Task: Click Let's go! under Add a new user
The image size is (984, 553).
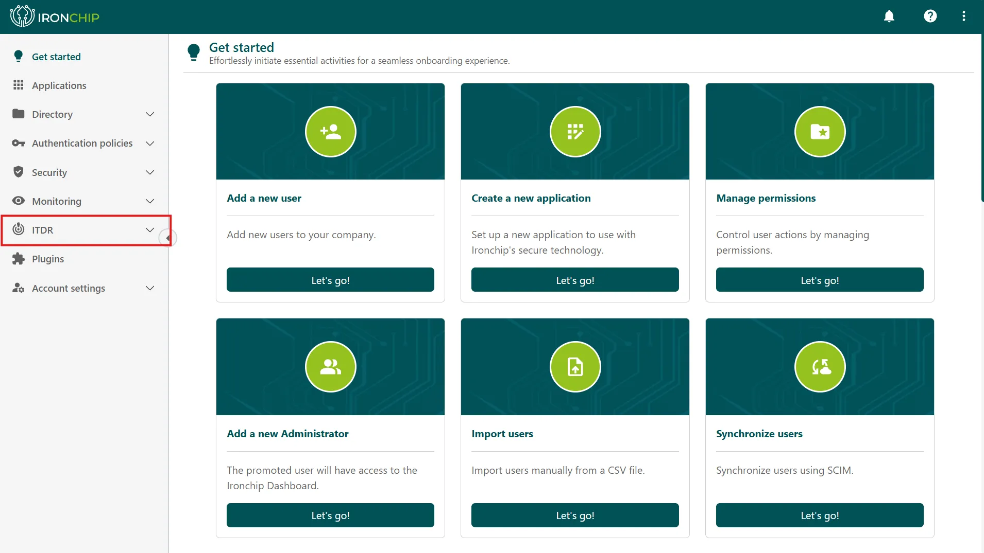Action: point(330,280)
